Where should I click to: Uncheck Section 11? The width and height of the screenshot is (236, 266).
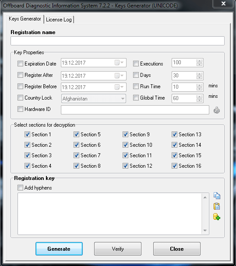coord(126,155)
